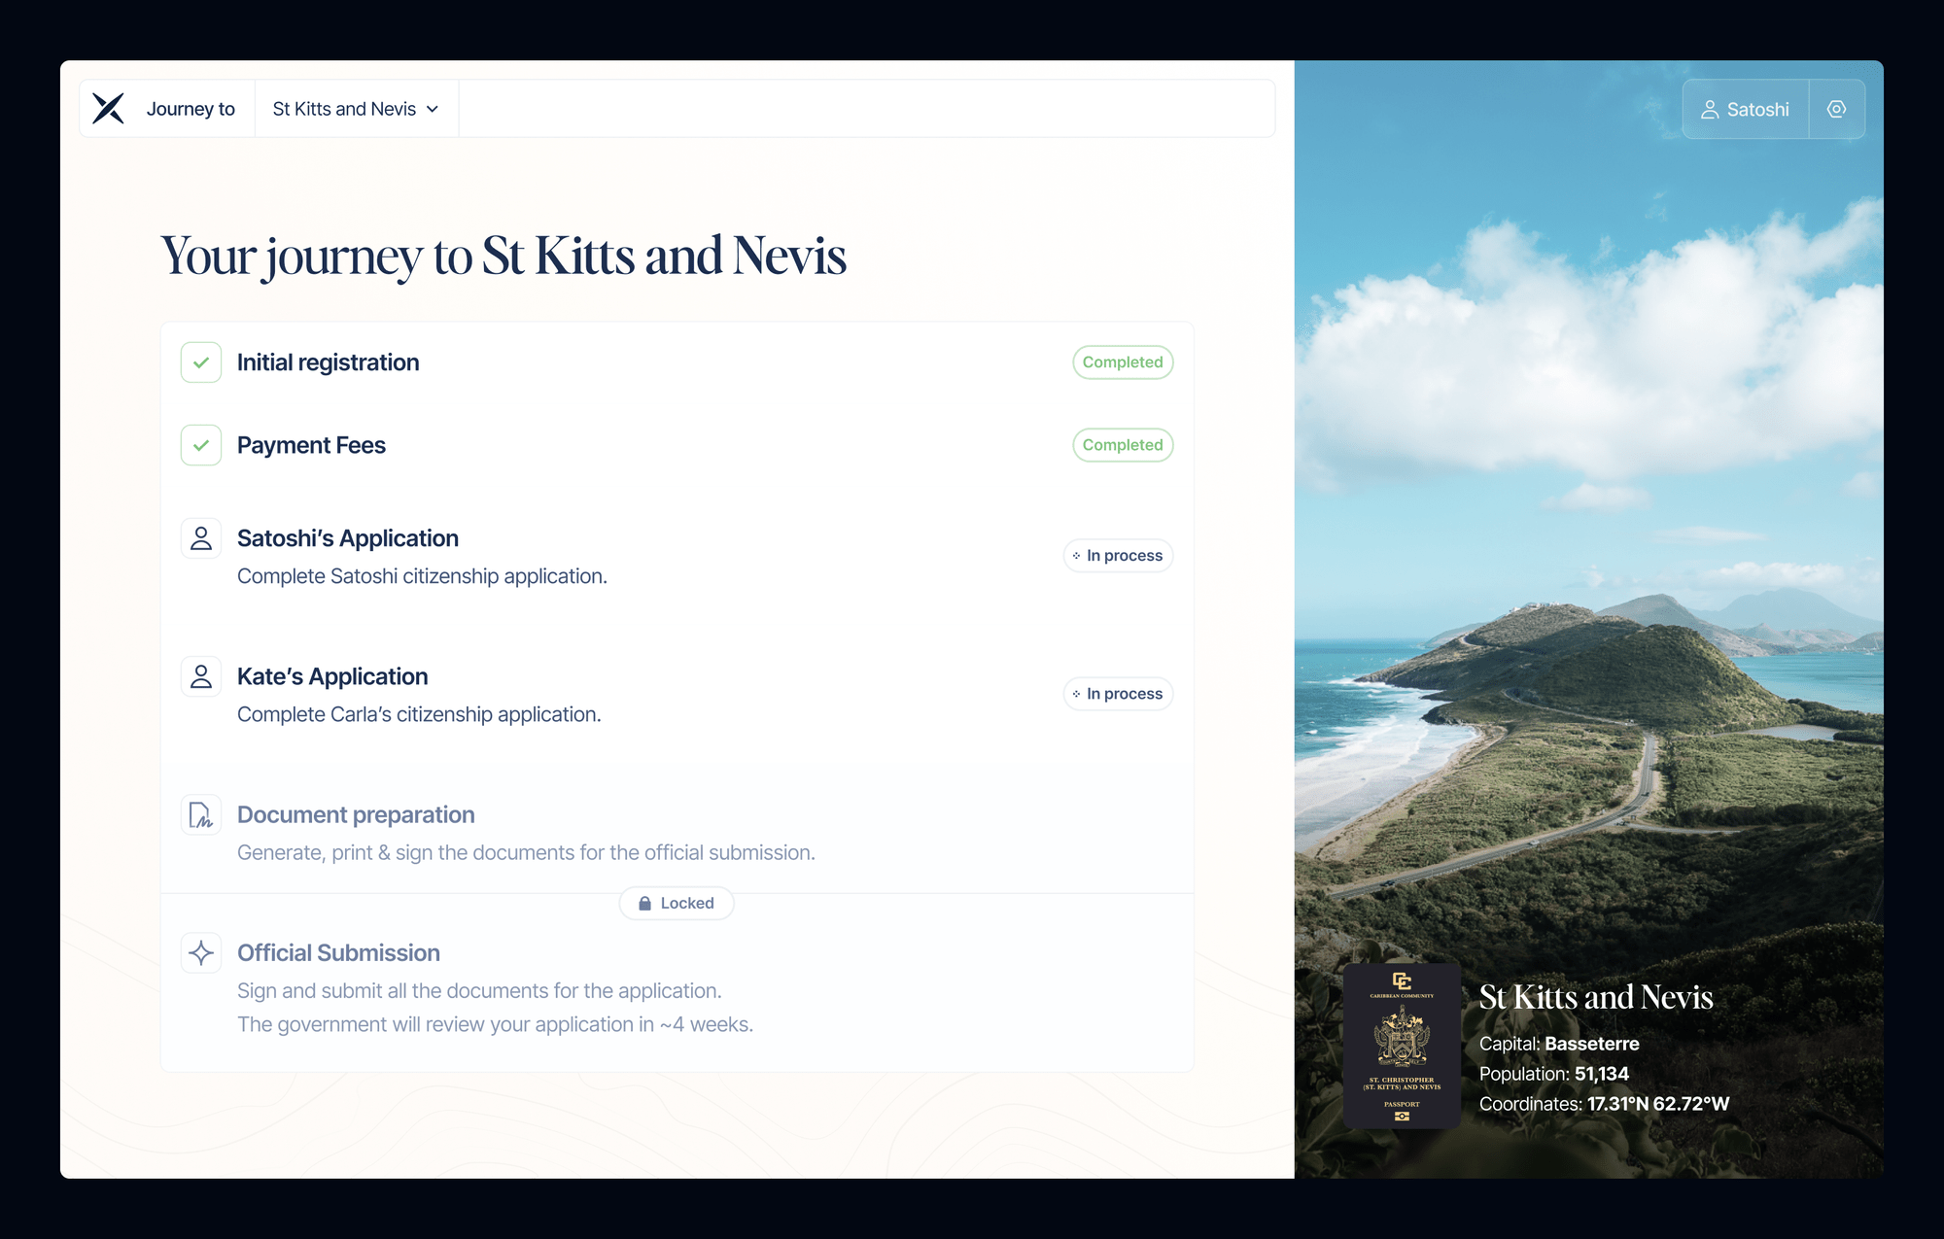Open Kate's Application step
The width and height of the screenshot is (1944, 1239).
click(x=332, y=676)
